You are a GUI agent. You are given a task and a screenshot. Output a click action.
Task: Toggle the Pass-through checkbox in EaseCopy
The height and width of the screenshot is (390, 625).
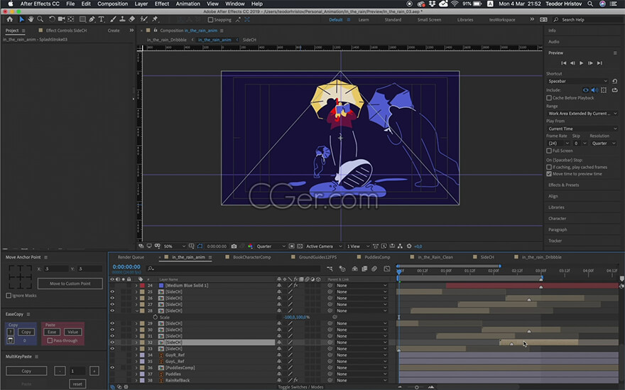coord(50,340)
